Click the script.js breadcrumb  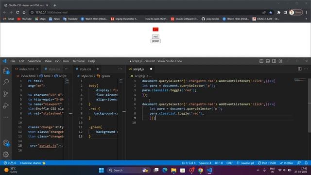click(138, 76)
